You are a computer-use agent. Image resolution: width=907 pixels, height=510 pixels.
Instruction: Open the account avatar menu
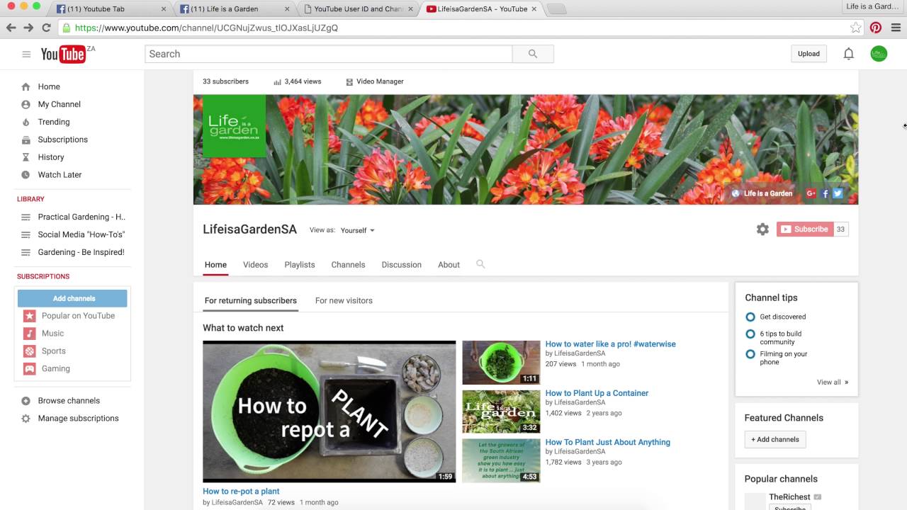(879, 54)
